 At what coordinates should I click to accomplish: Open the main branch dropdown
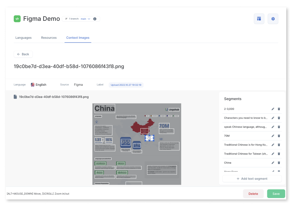point(86,19)
